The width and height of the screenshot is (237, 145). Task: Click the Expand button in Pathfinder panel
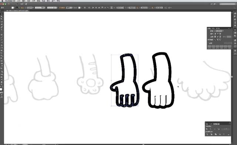pos(226,129)
